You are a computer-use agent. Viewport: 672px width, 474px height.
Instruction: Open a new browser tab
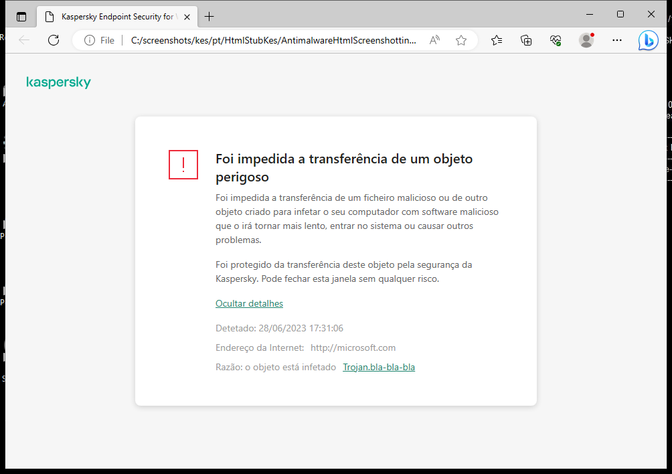click(x=209, y=16)
